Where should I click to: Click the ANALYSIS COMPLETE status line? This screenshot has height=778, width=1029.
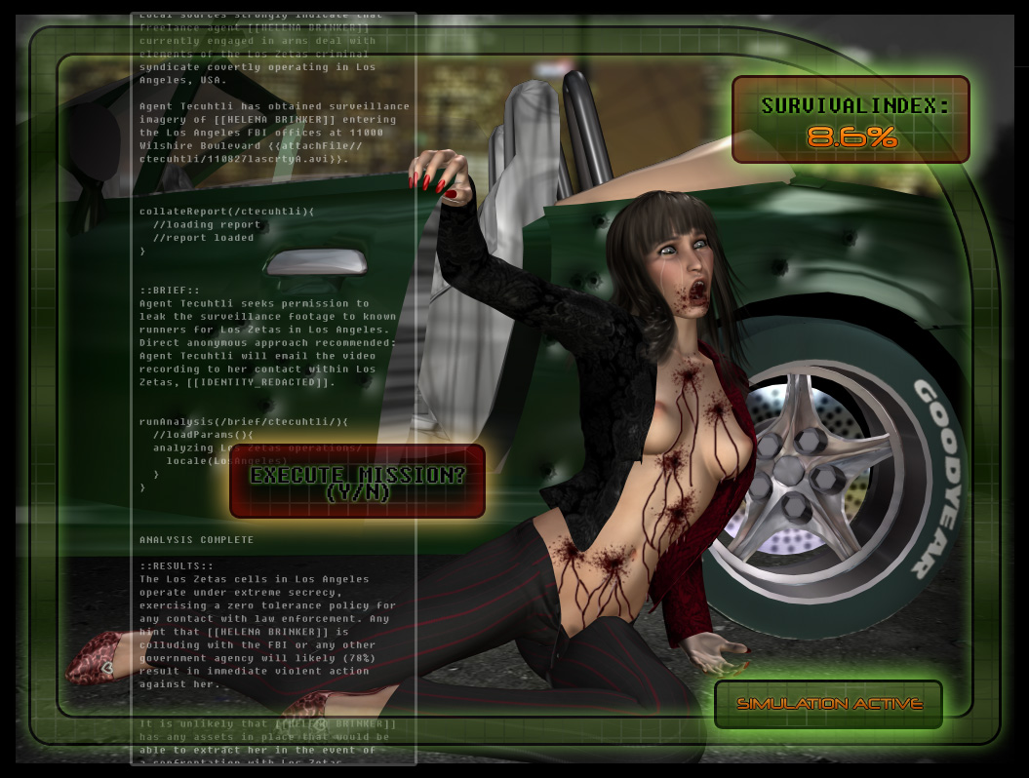click(x=196, y=539)
